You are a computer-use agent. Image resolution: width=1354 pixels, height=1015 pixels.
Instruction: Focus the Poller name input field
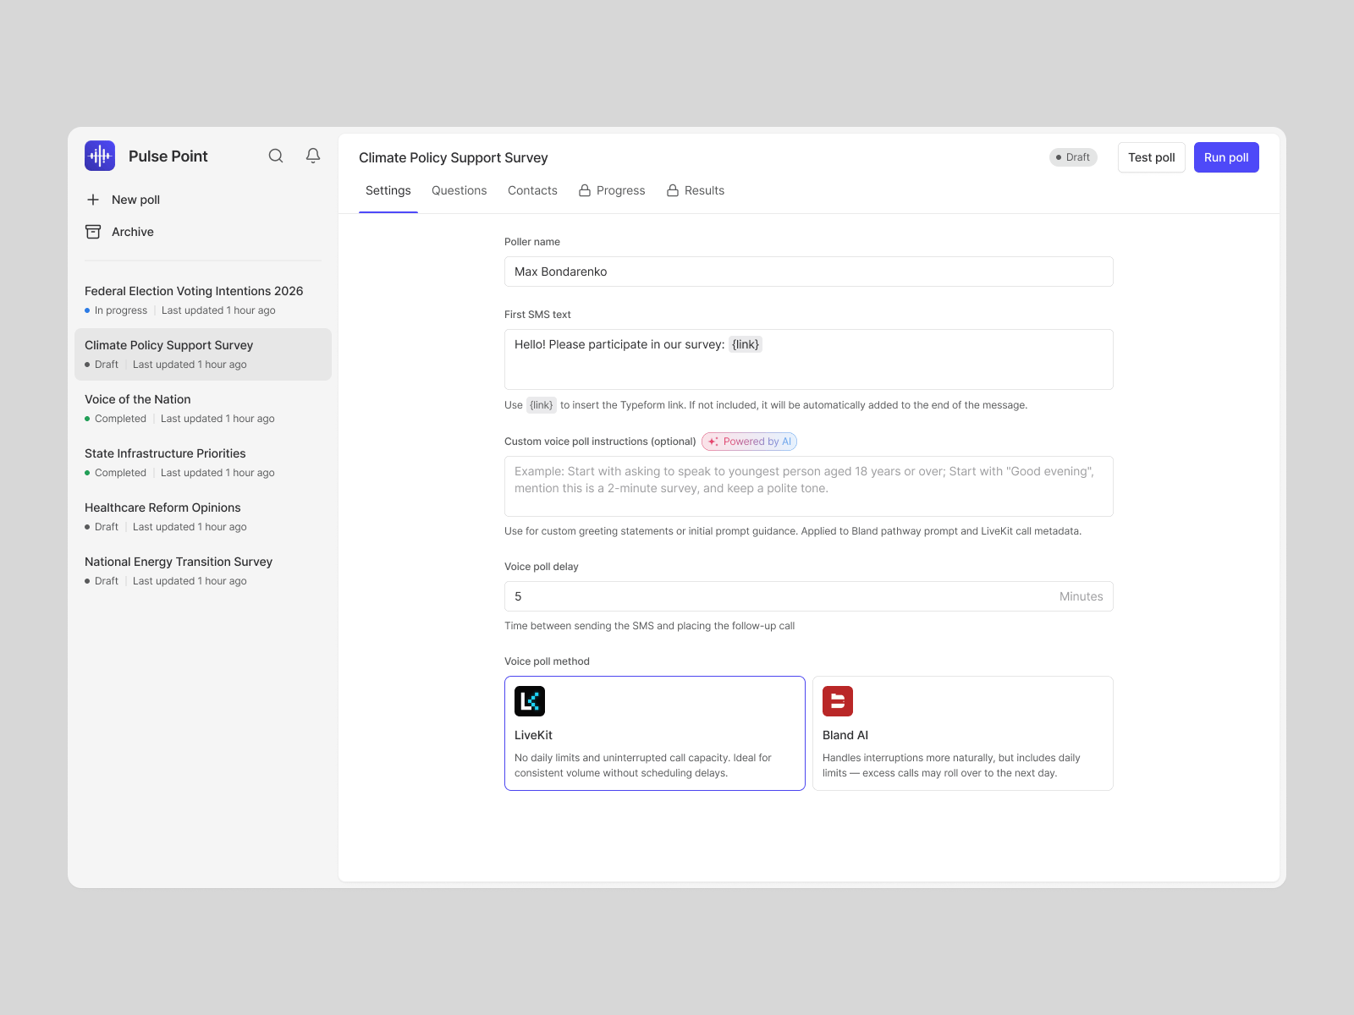(x=809, y=272)
